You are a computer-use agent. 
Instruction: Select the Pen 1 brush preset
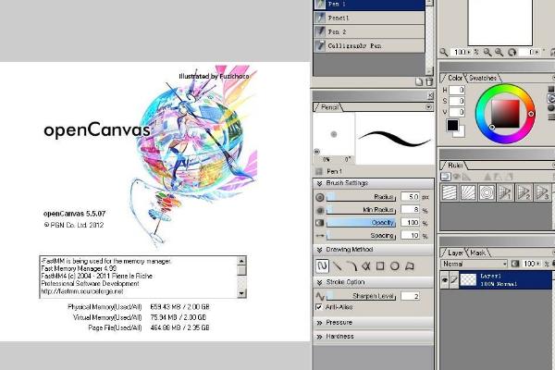click(x=369, y=5)
